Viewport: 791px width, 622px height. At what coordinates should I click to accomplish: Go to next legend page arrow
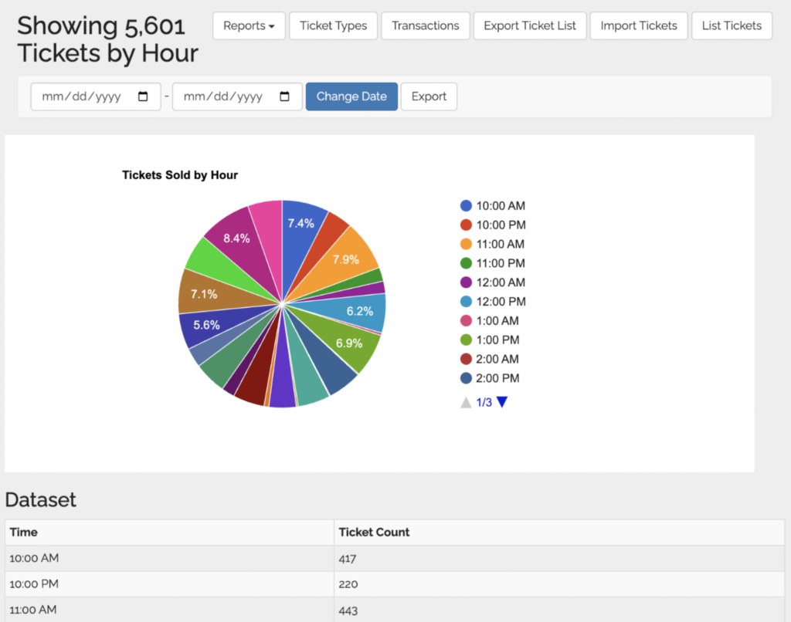[x=502, y=402]
